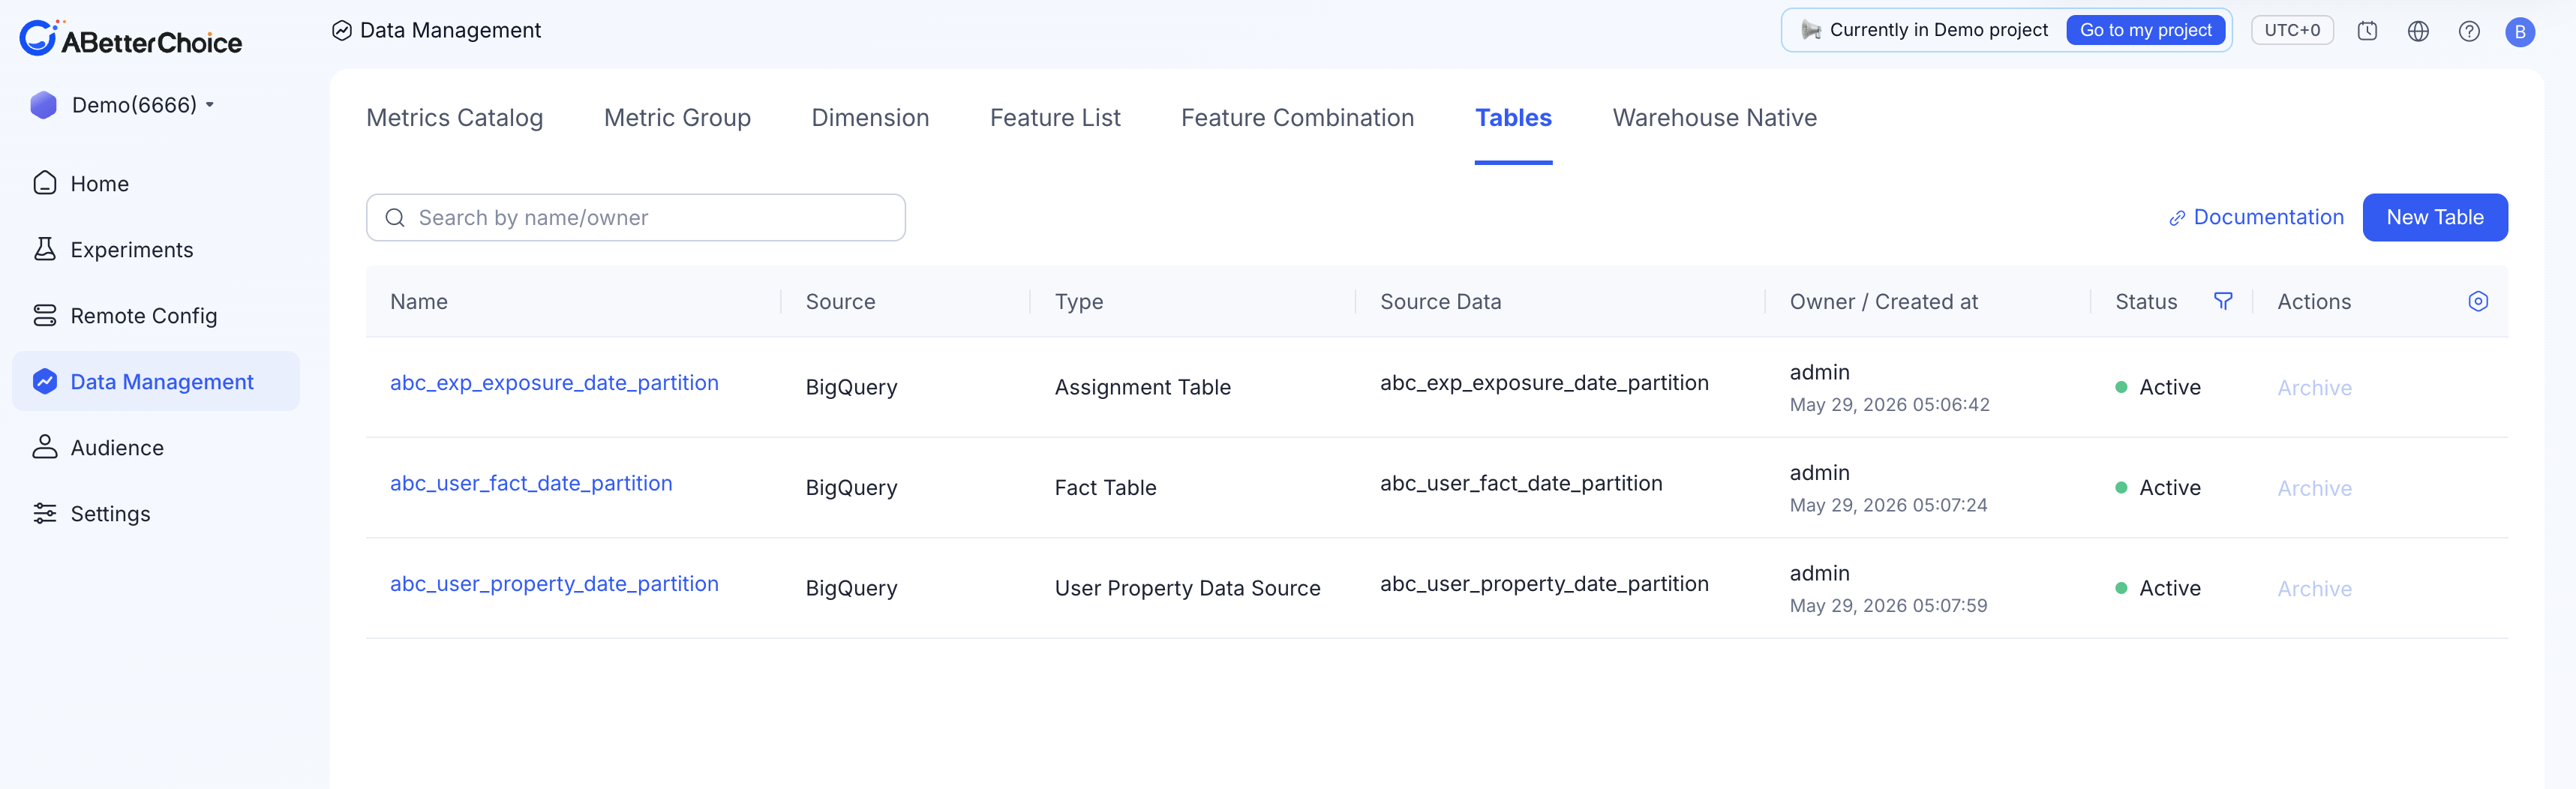Click the Home house icon
Viewport: 2576px width, 789px height.
tap(45, 183)
